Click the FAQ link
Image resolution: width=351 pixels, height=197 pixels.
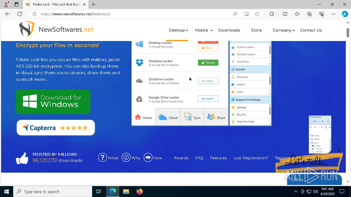[199, 158]
